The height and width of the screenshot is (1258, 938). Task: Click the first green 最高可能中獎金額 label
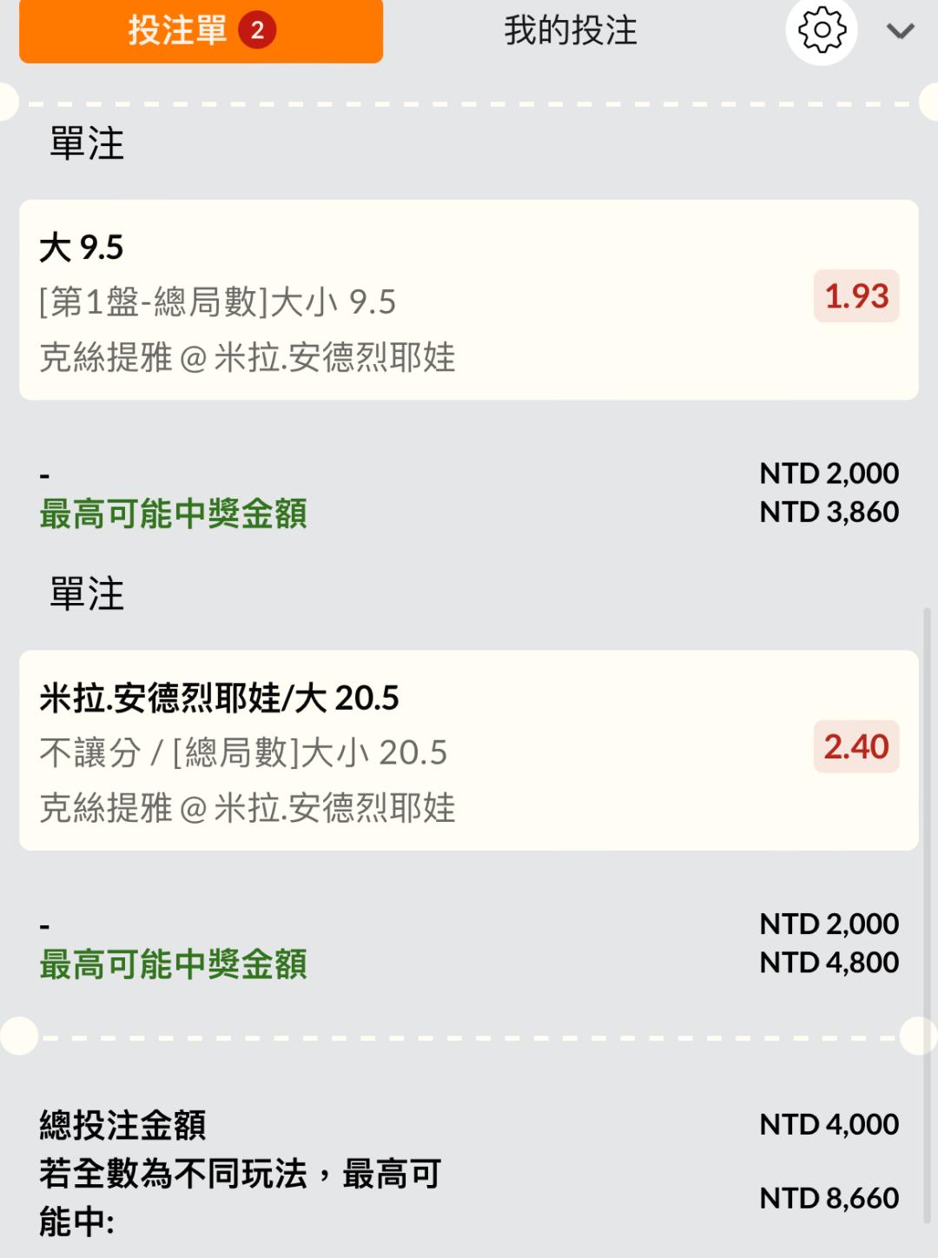tap(174, 513)
